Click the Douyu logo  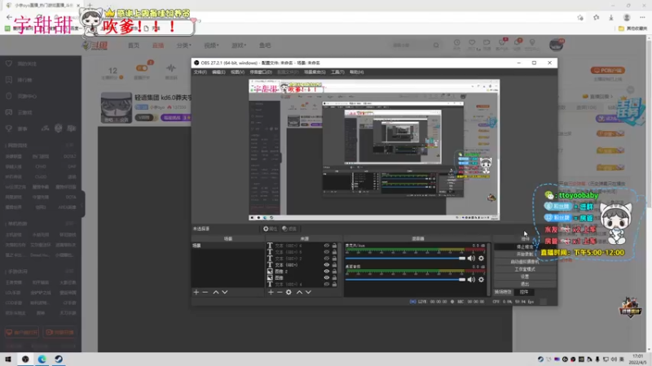click(x=95, y=46)
